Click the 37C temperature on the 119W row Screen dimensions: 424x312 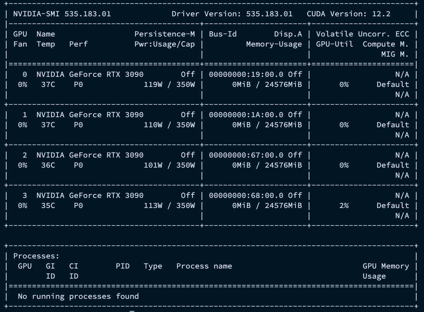[48, 84]
